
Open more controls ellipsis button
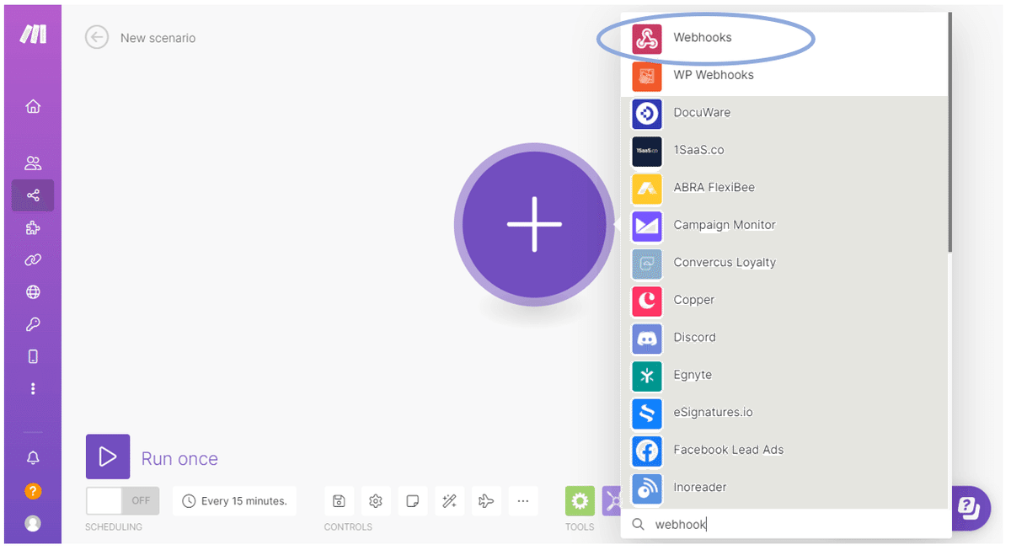click(523, 501)
